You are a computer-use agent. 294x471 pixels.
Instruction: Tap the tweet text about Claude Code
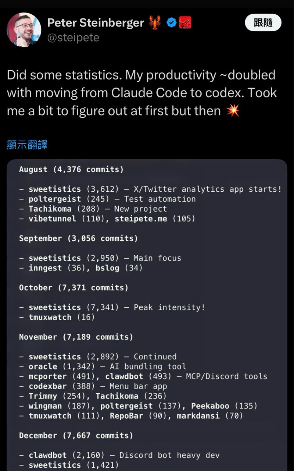click(x=141, y=92)
